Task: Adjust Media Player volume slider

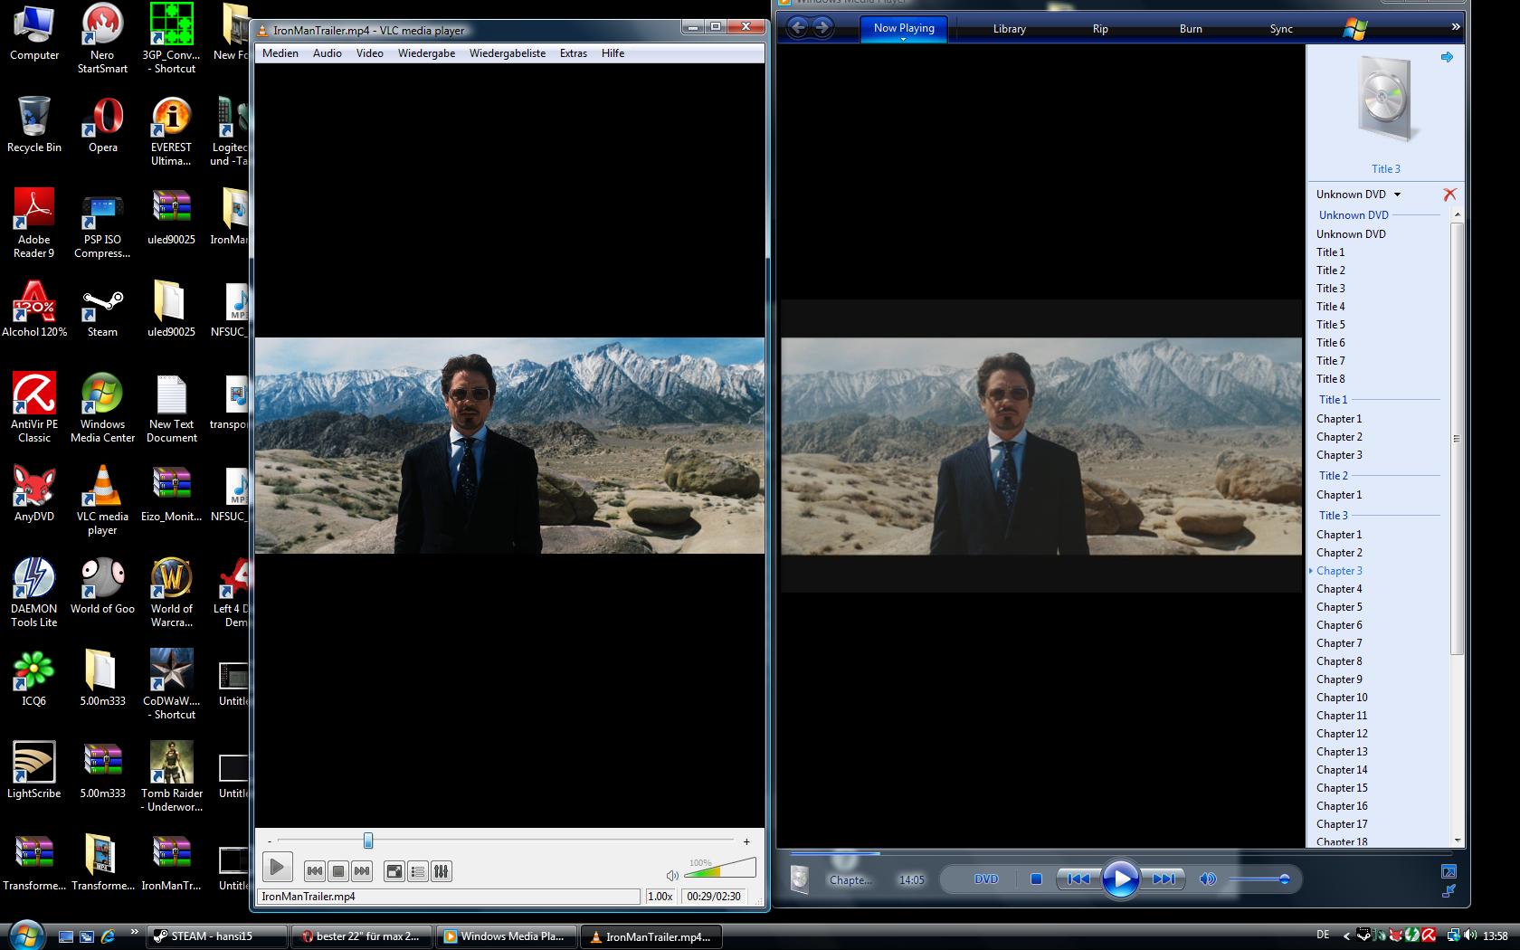Action: (1258, 879)
